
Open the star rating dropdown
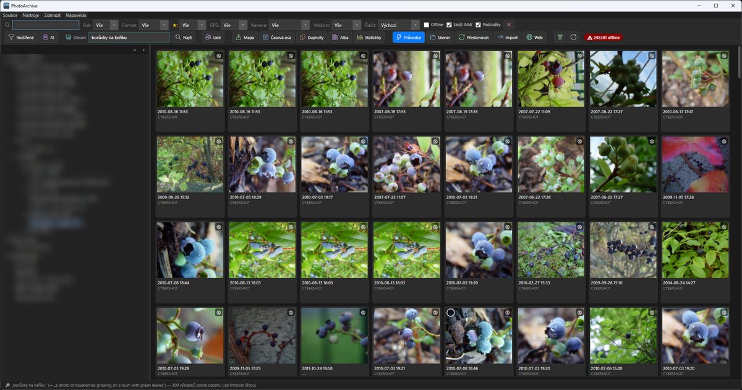pos(193,25)
